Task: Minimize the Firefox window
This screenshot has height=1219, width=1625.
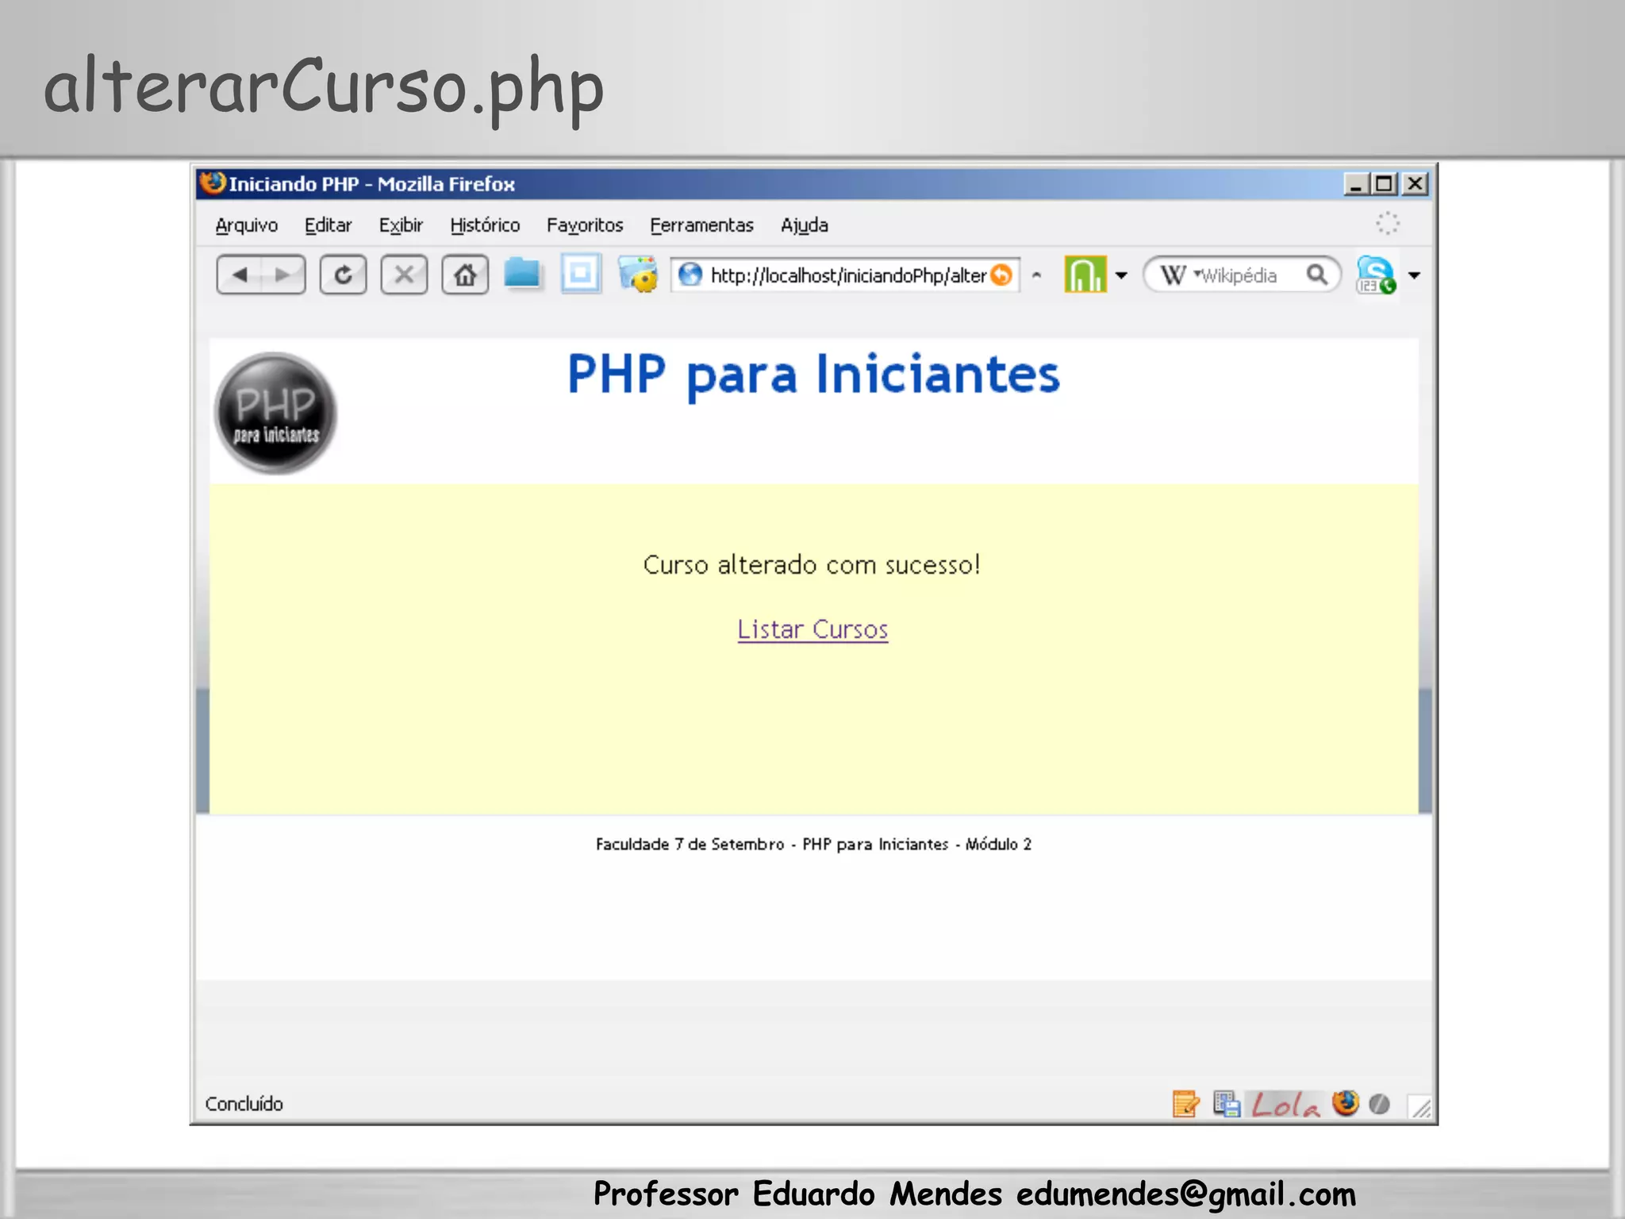Action: 1355,184
